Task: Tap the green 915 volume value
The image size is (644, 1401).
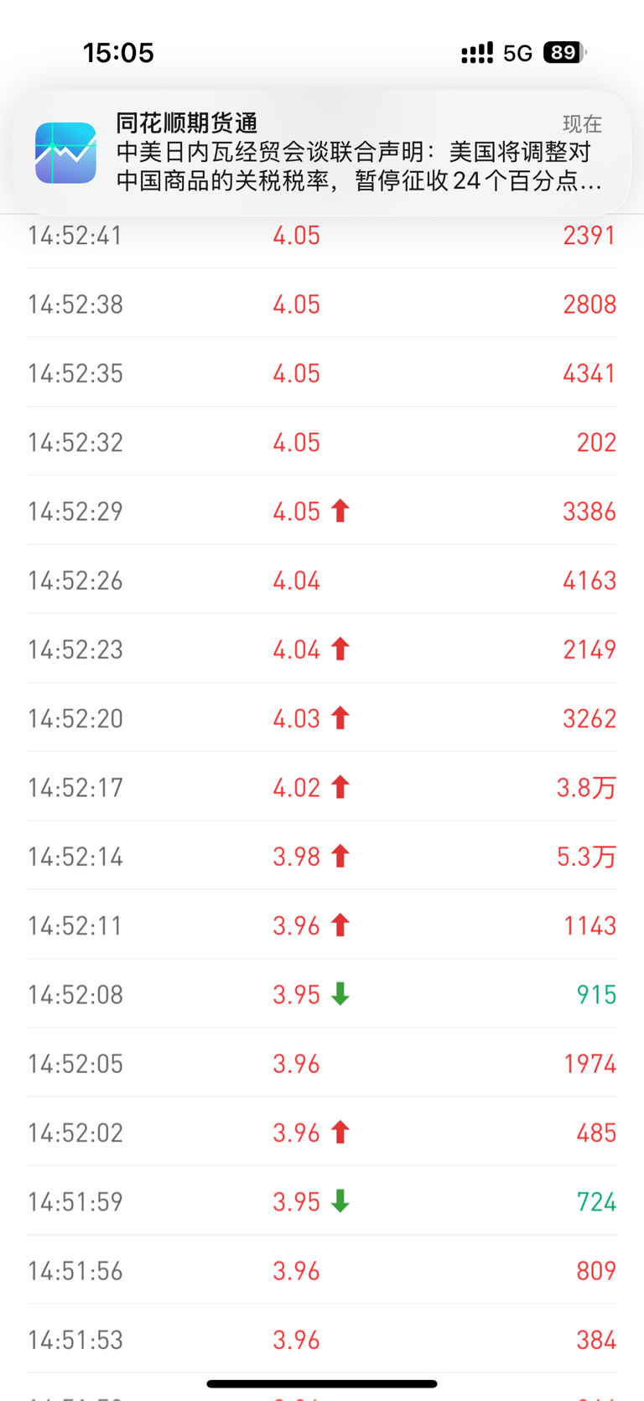Action: pos(597,995)
